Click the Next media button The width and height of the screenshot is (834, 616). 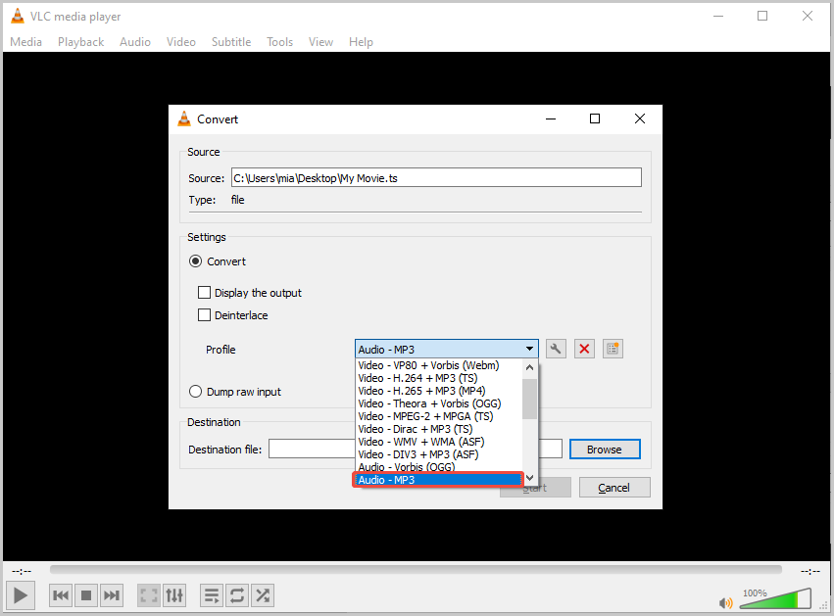point(112,595)
